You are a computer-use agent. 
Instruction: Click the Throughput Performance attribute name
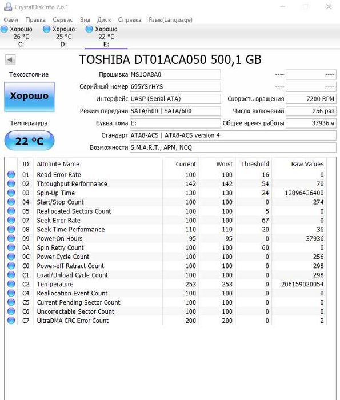(x=72, y=184)
